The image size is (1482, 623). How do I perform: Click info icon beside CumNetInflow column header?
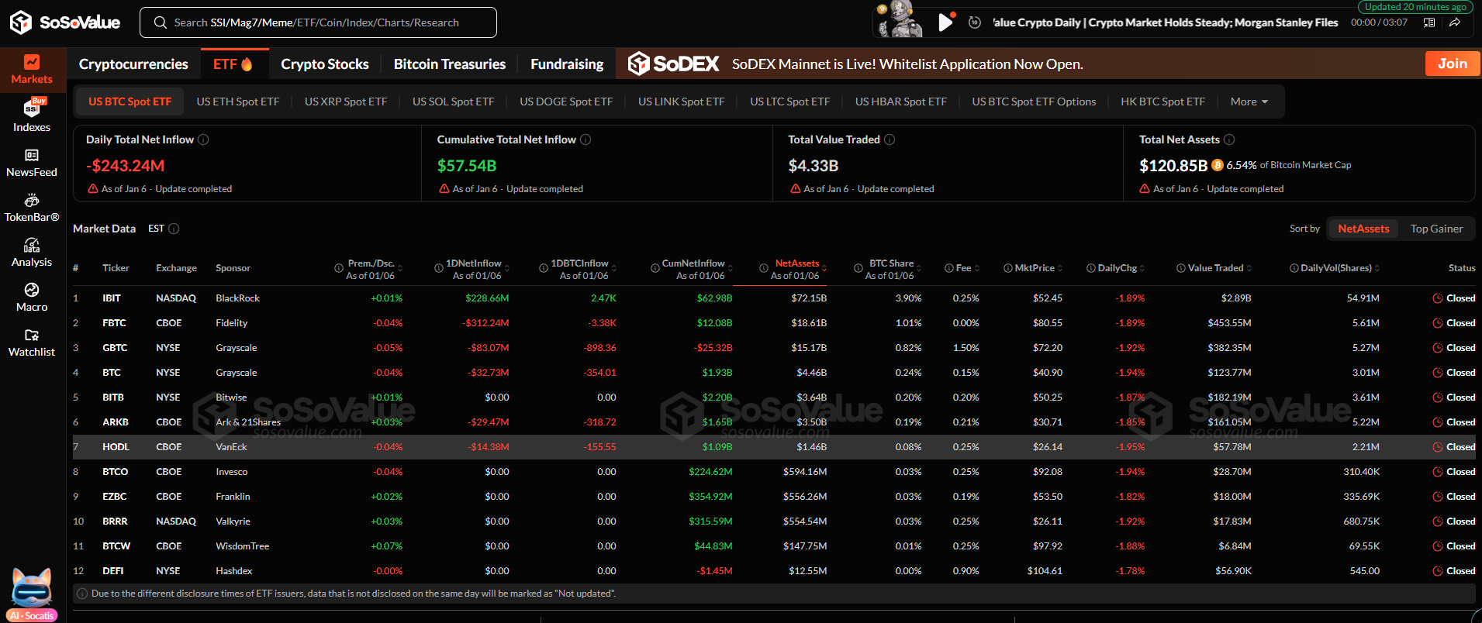[x=655, y=268]
